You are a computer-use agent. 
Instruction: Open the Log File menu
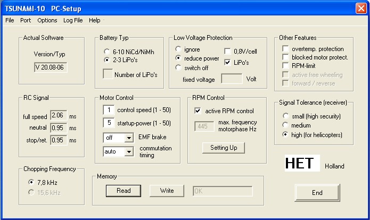click(x=73, y=20)
